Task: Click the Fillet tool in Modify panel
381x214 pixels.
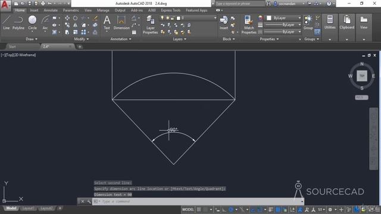Action: [83, 25]
